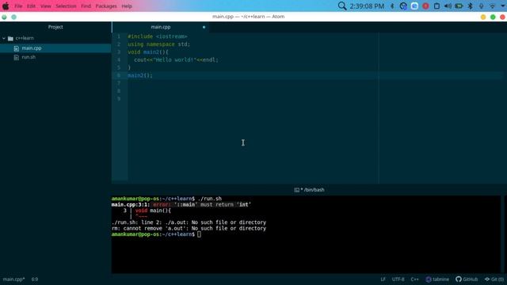Click the /bin/bash terminal tab
The image size is (507, 285).
[x=309, y=190]
